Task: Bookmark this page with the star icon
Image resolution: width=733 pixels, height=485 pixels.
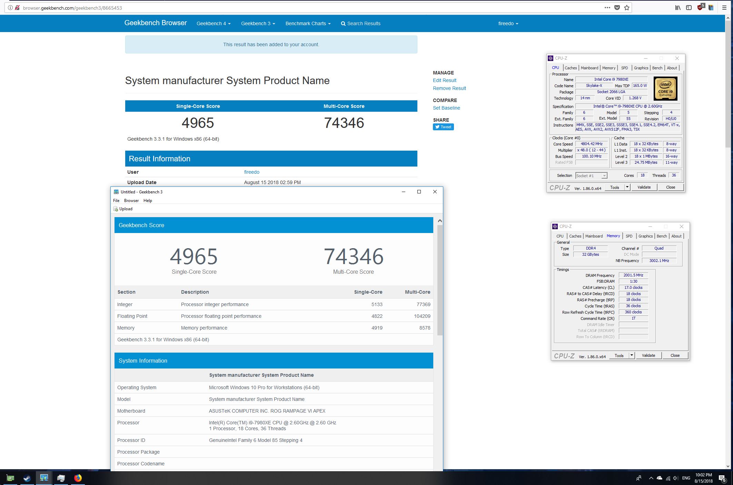Action: pyautogui.click(x=627, y=8)
